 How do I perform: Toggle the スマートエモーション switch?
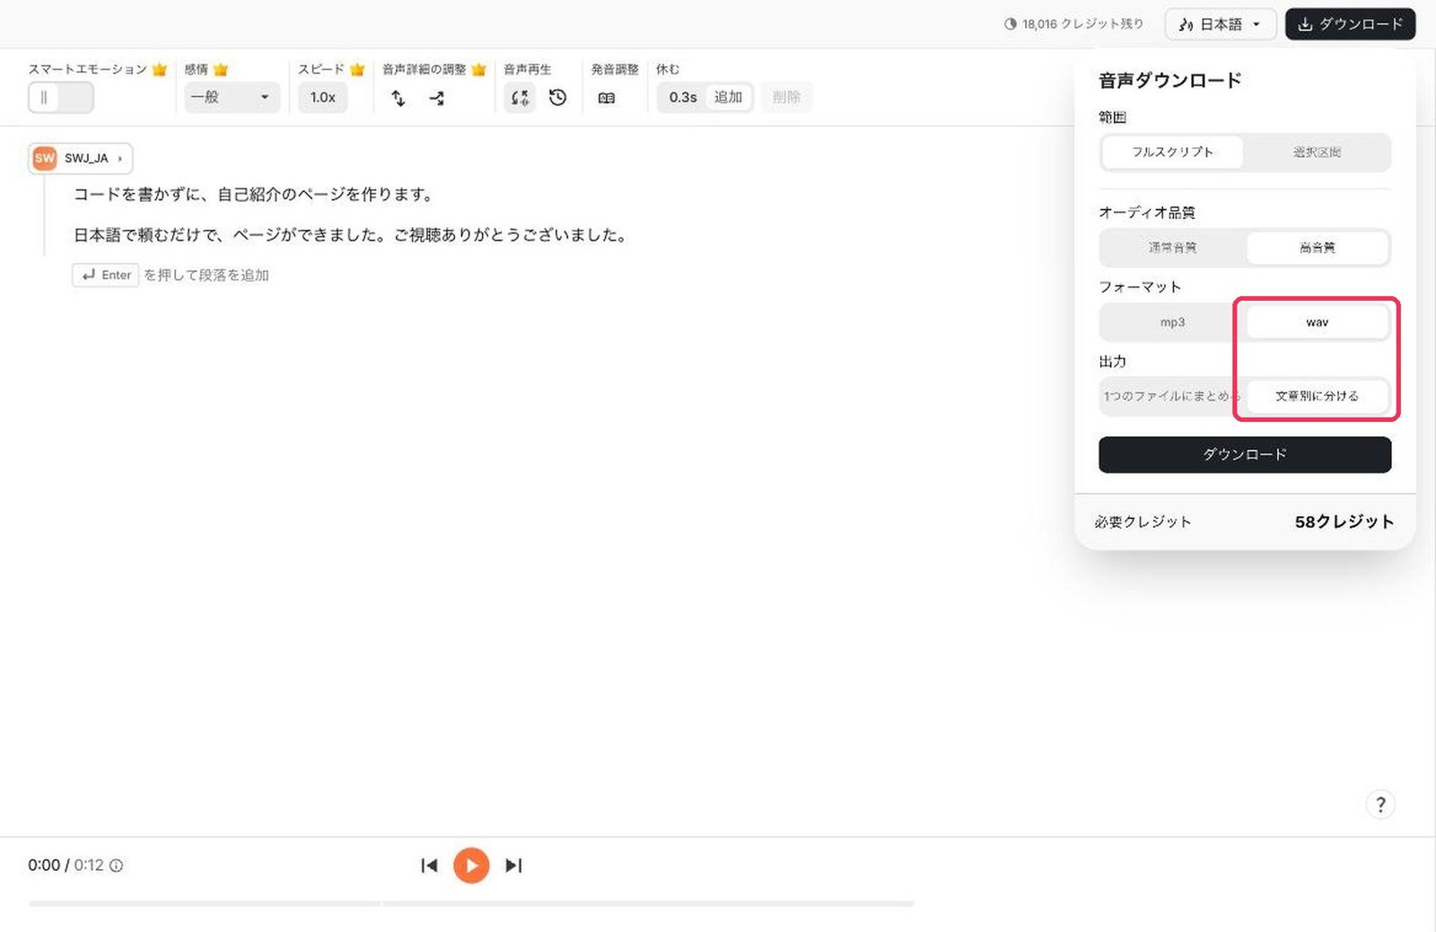(x=61, y=97)
